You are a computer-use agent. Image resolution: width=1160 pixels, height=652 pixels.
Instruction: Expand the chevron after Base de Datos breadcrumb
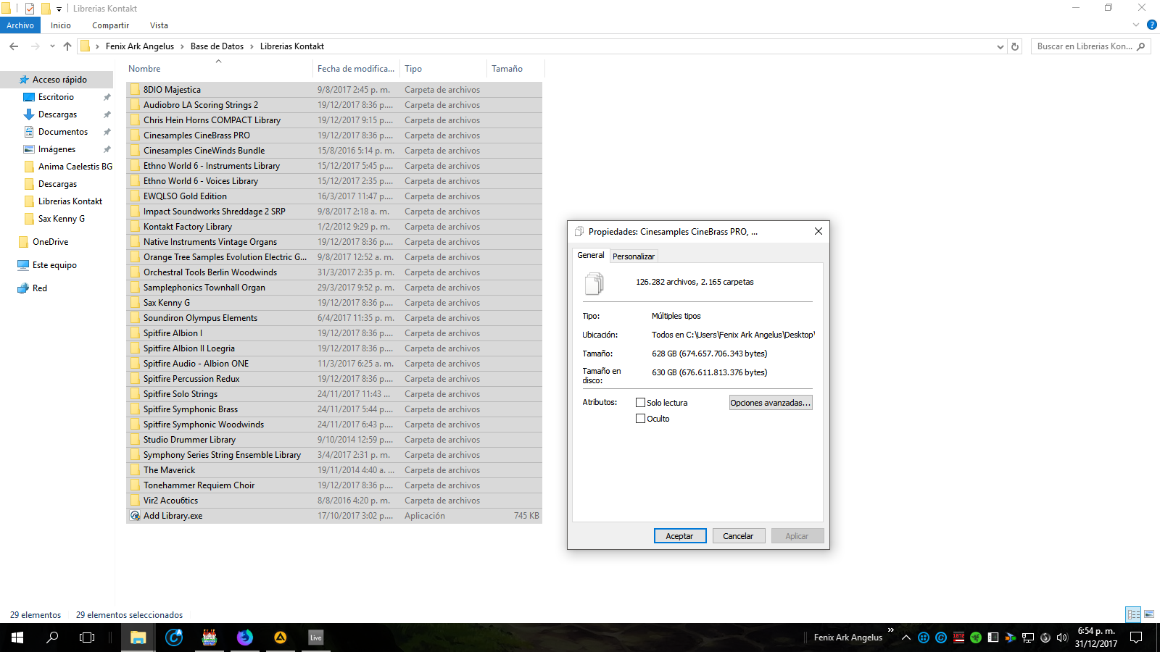click(252, 46)
